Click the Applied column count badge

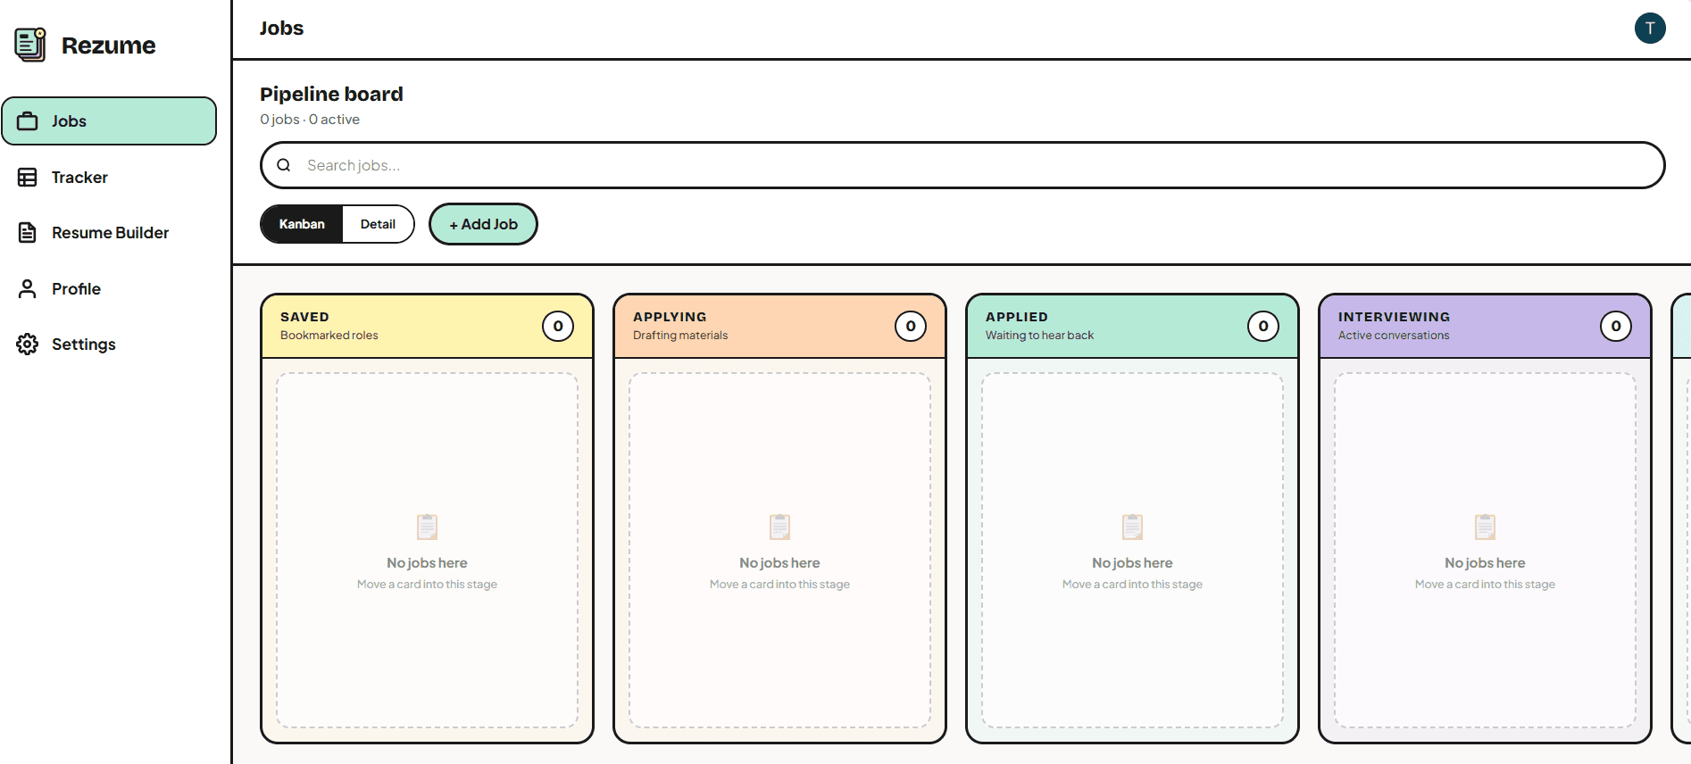click(1263, 327)
